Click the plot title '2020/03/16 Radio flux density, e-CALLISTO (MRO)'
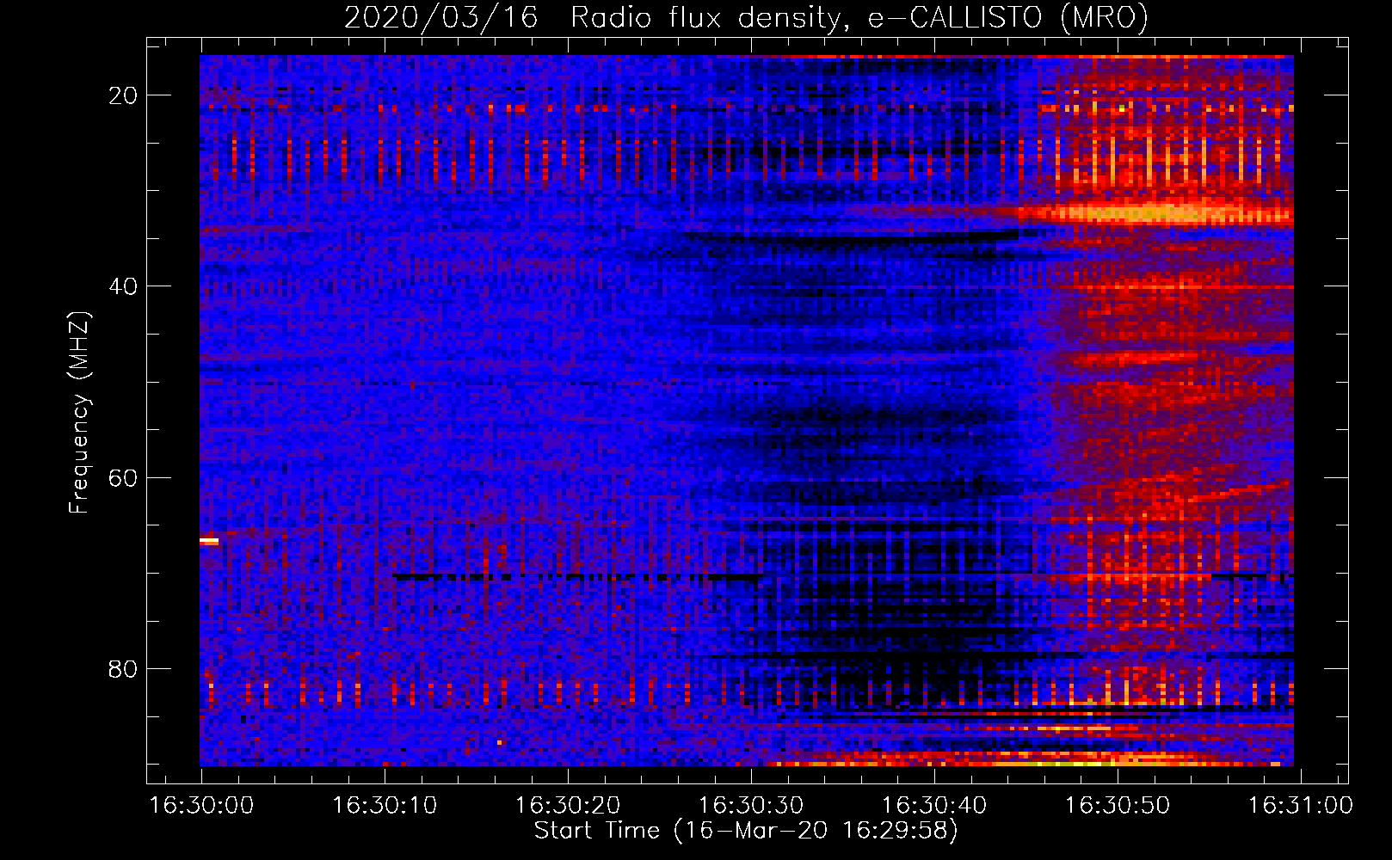This screenshot has width=1392, height=860. (746, 17)
